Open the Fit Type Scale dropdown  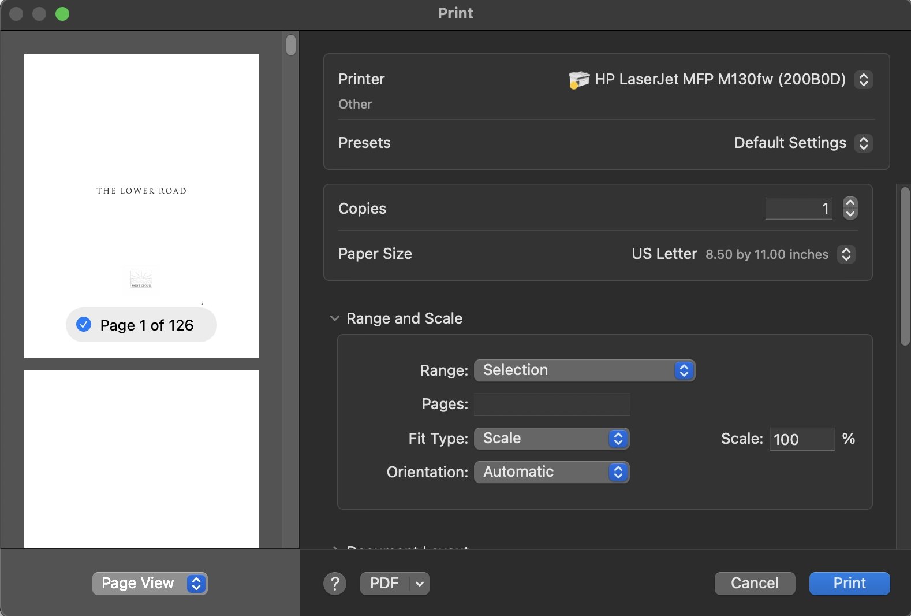[x=551, y=439]
